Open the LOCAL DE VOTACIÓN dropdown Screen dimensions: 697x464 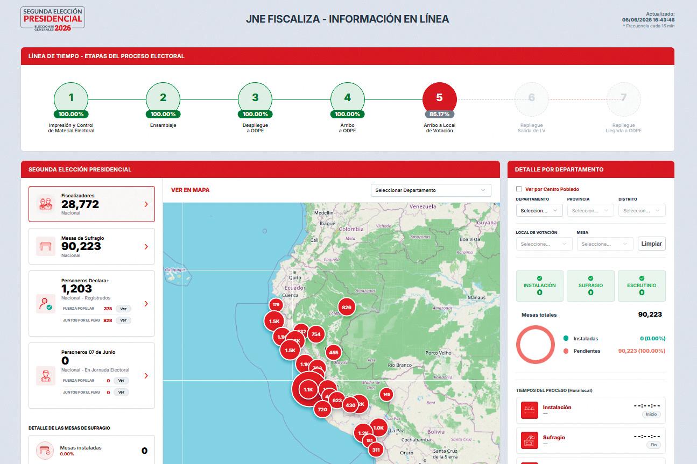[x=544, y=244]
